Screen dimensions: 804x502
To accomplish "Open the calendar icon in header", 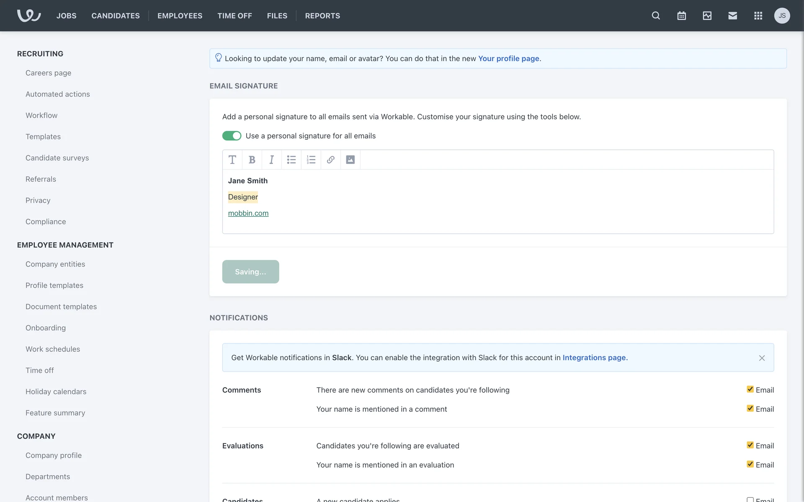I will pos(681,16).
